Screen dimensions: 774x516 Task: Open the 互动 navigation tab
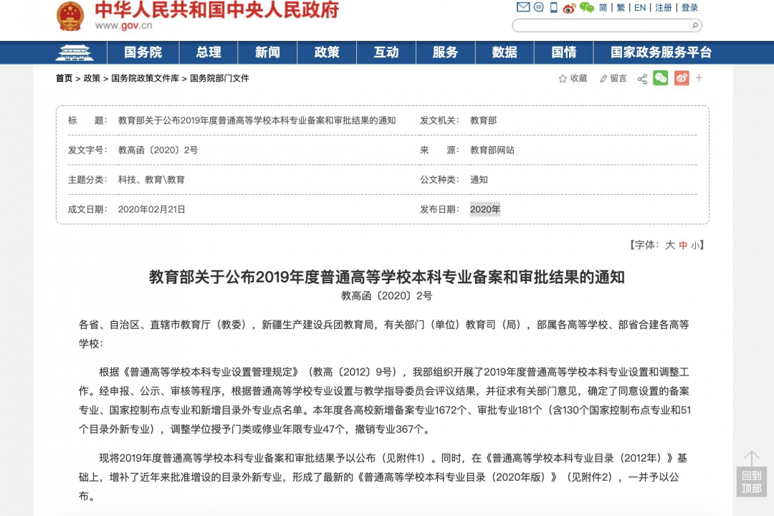386,52
